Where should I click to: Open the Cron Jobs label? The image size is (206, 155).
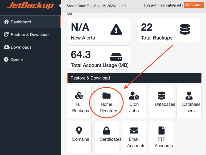(x=134, y=107)
